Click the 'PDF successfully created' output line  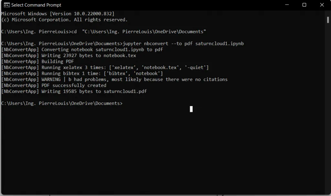coord(73,85)
